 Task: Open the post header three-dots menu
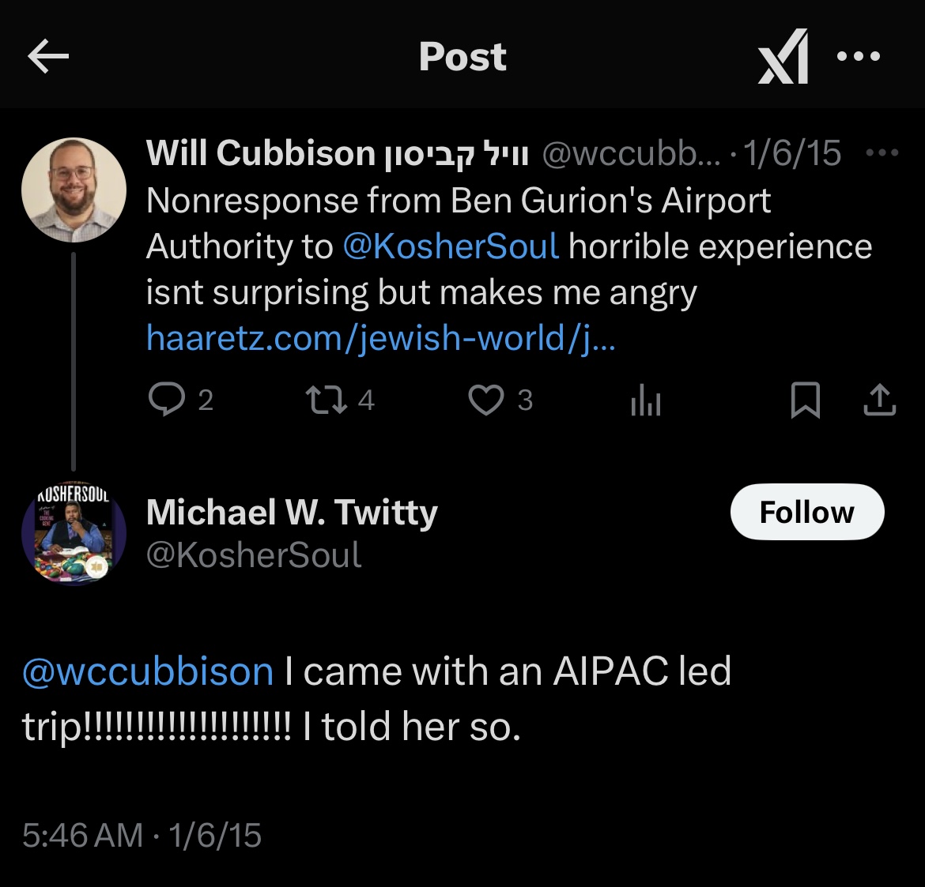click(859, 56)
